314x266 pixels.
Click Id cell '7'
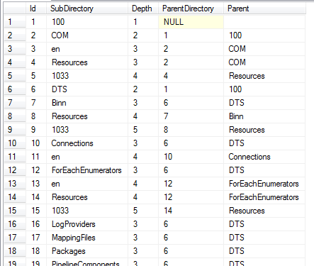(x=36, y=103)
